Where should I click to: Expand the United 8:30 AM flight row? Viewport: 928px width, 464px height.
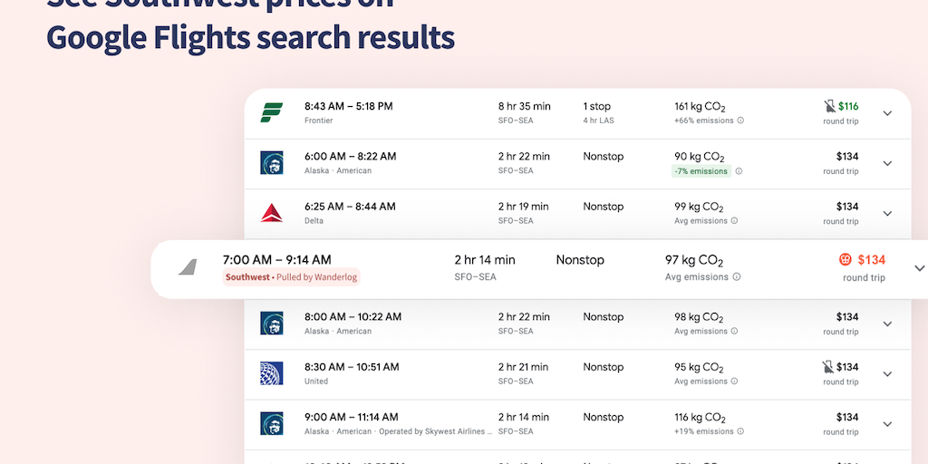[887, 374]
